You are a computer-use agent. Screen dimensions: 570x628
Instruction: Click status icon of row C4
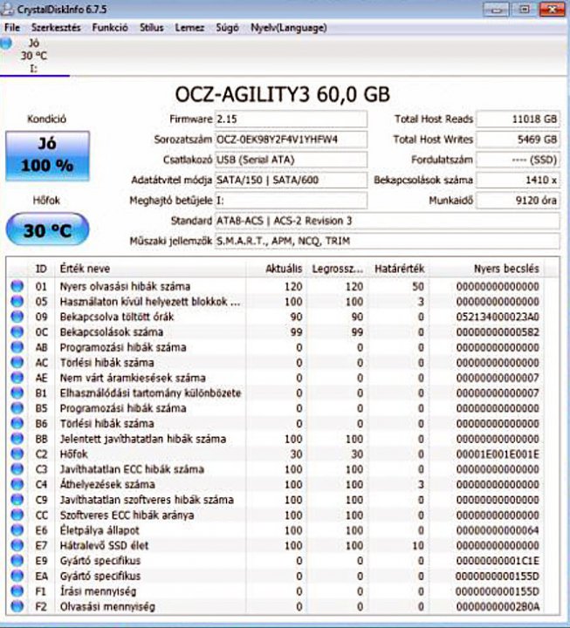17,484
